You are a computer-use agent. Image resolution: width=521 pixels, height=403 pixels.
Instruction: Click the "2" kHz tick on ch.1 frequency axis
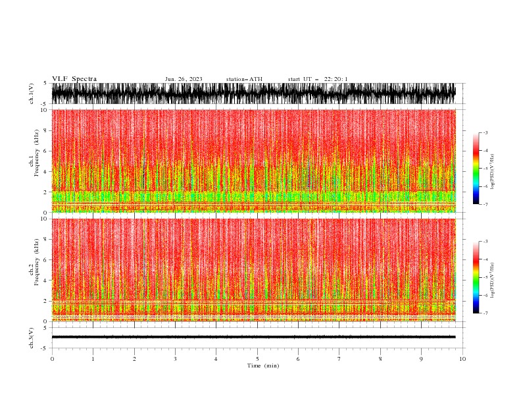(x=45, y=192)
